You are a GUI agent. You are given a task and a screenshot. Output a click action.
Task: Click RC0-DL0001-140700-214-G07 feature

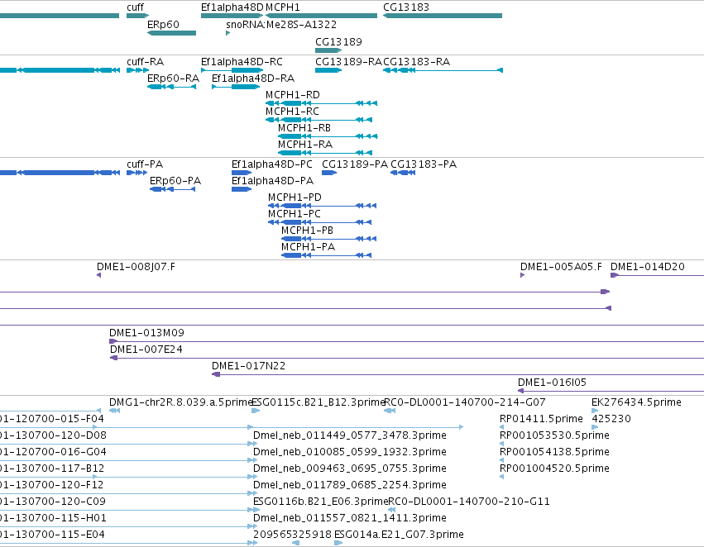coord(390,411)
